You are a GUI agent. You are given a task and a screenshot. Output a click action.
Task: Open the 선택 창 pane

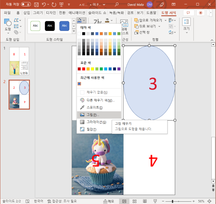(142, 32)
